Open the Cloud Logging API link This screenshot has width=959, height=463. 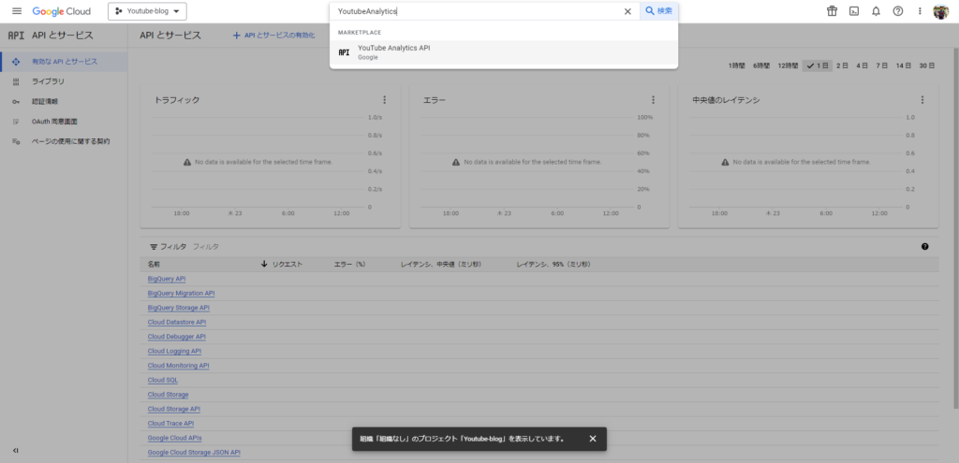(x=174, y=351)
